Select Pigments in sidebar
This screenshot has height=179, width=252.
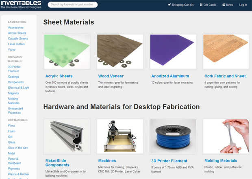pos(14,168)
